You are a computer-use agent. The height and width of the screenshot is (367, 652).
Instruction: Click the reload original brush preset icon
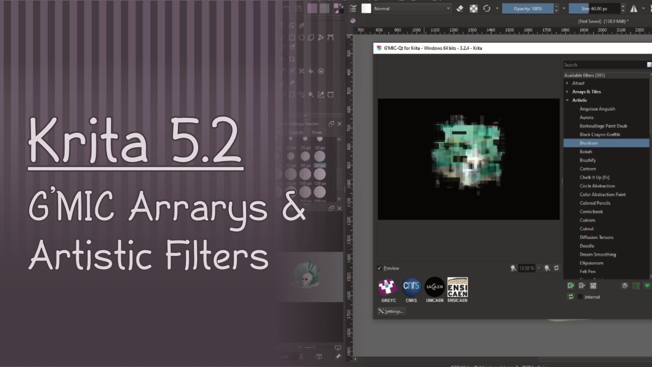pyautogui.click(x=487, y=8)
